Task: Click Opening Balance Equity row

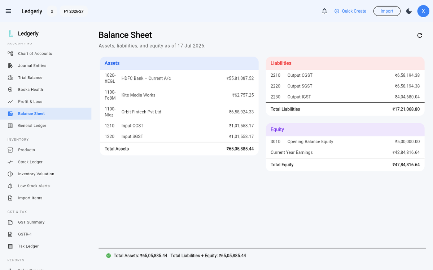Action: point(345,141)
